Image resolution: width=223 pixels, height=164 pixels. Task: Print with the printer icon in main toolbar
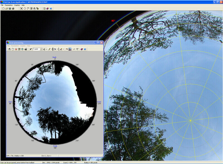point(13,9)
